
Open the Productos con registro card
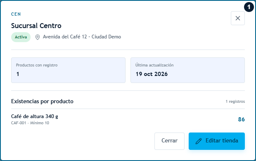[x=68, y=70]
